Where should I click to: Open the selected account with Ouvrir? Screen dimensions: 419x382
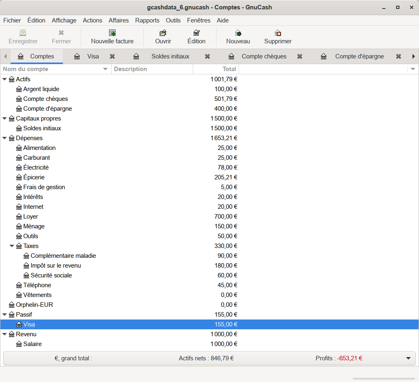click(x=163, y=33)
